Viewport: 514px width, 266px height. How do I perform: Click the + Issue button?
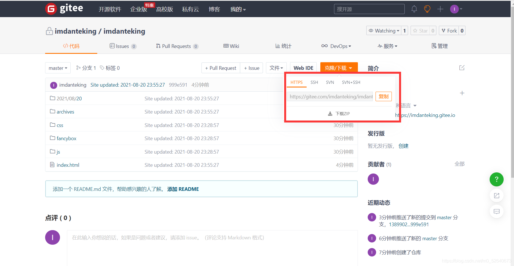click(x=252, y=68)
